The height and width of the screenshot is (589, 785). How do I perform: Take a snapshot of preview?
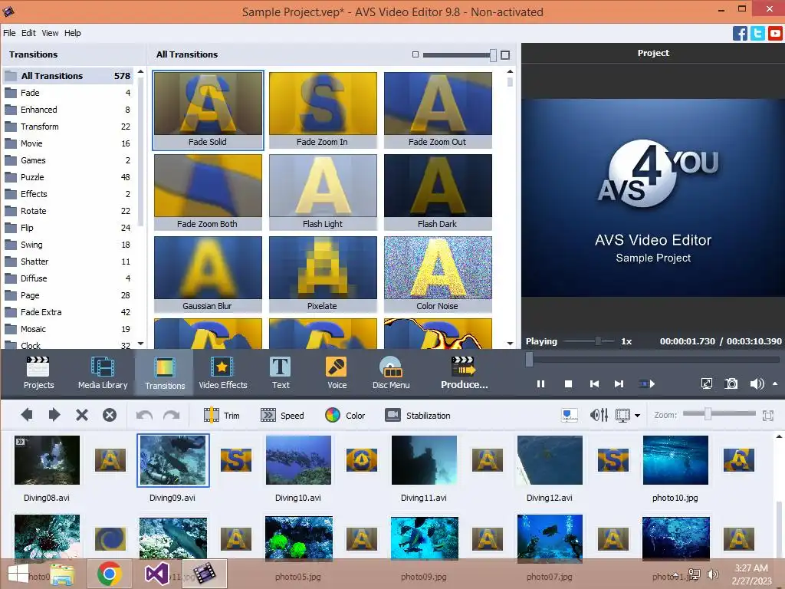coord(731,383)
